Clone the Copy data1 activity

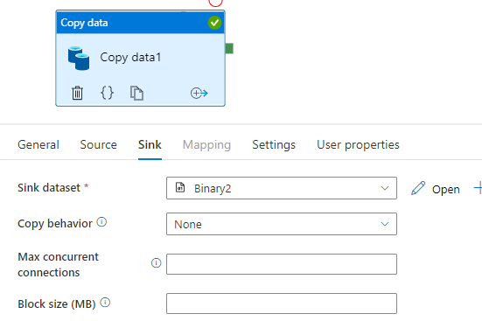(x=136, y=94)
